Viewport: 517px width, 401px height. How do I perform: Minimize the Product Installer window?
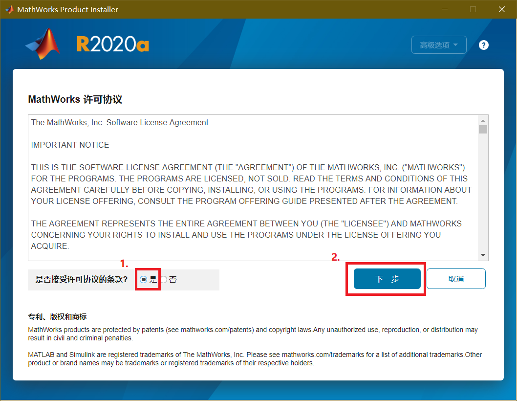tap(445, 9)
